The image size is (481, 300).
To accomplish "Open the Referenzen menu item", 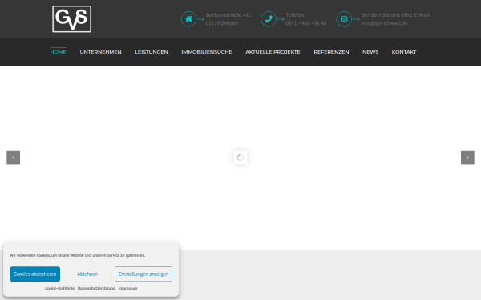I will coord(331,52).
